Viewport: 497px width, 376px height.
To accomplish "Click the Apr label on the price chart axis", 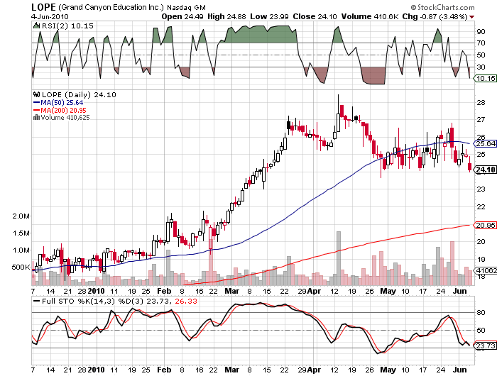I will pyautogui.click(x=315, y=291).
